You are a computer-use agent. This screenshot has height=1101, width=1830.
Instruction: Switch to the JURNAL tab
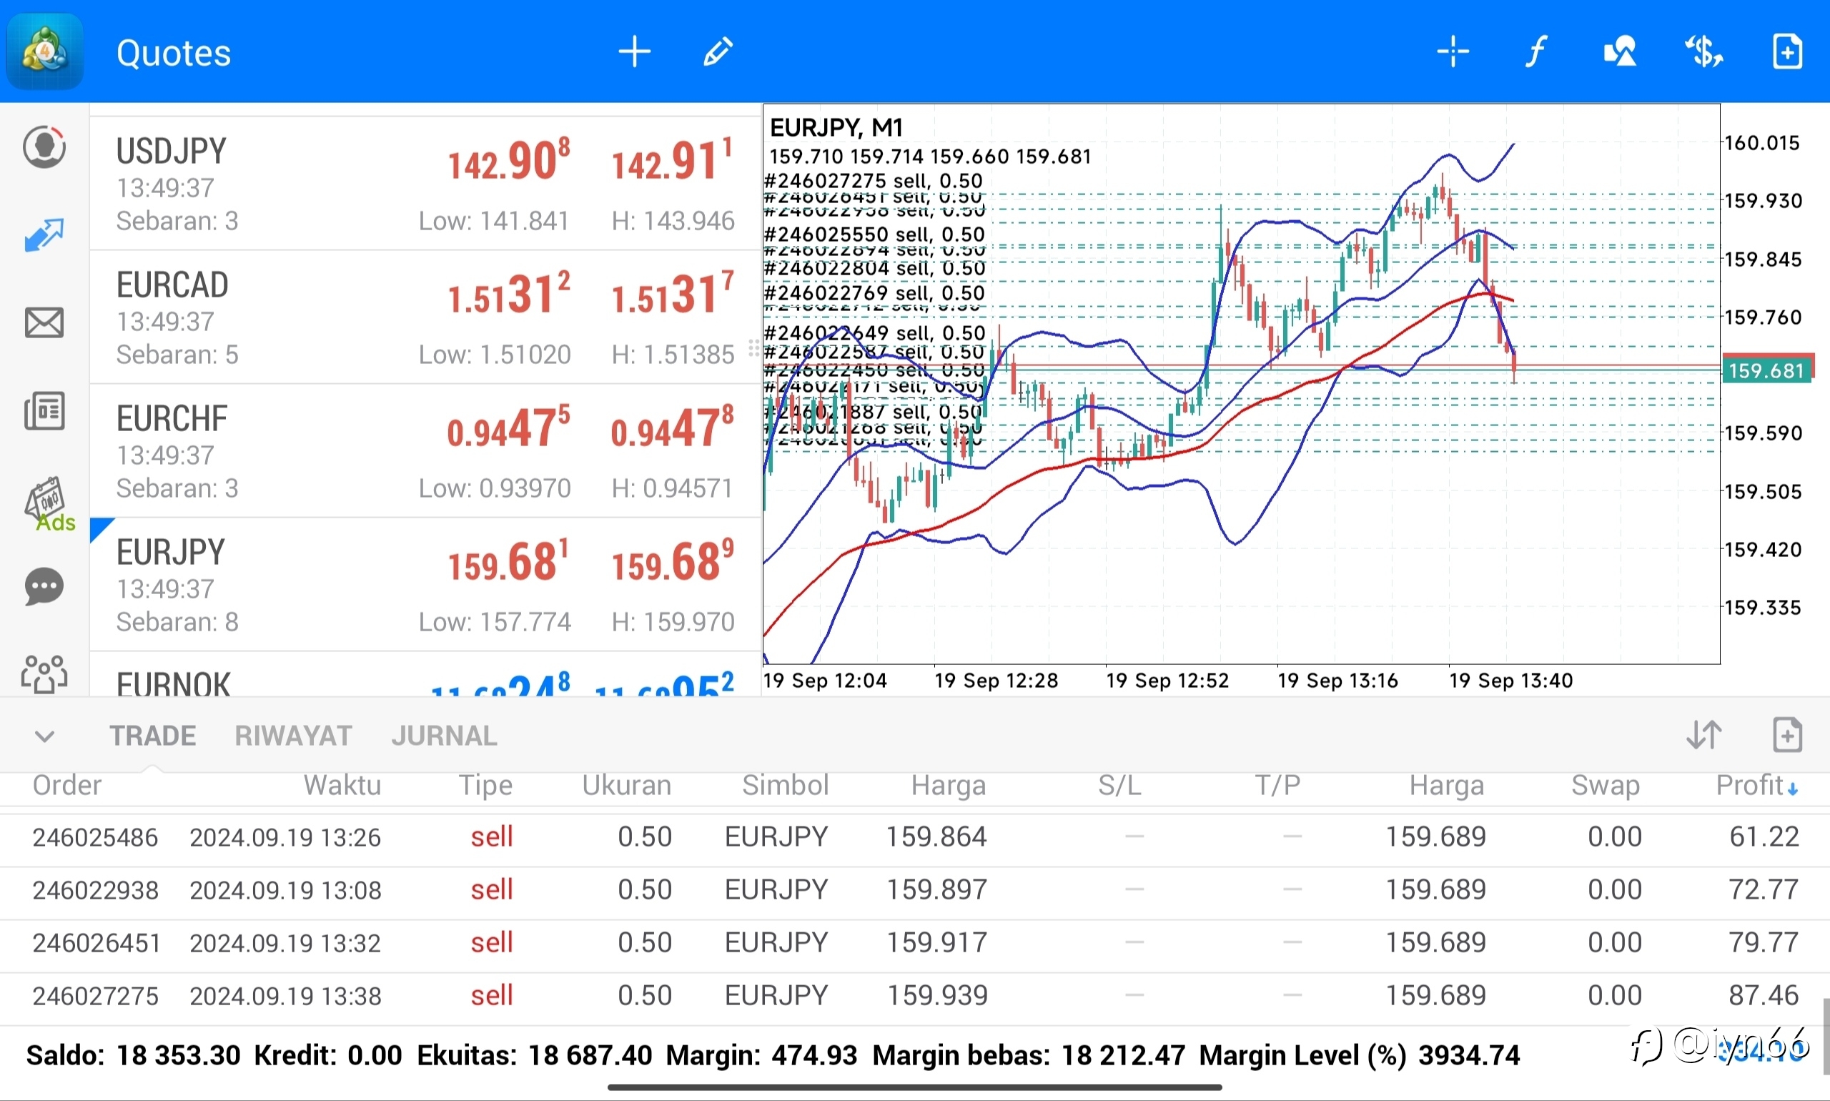(445, 736)
